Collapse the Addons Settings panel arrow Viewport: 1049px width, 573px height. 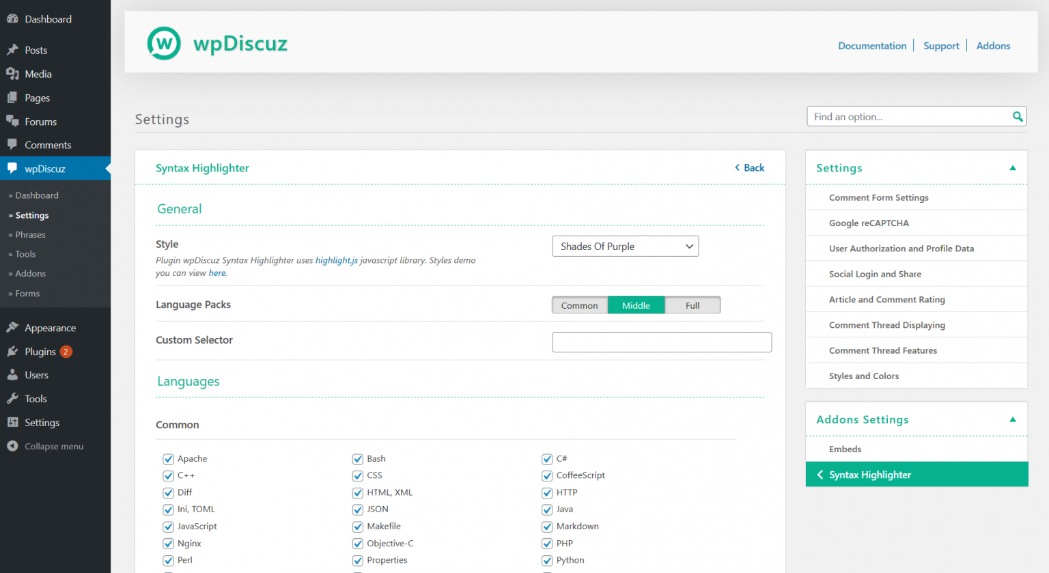click(1013, 419)
